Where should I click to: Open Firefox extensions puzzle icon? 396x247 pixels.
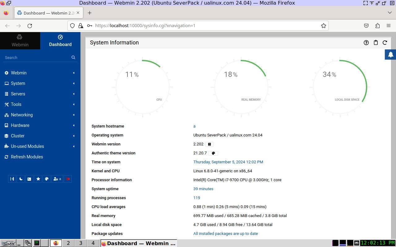377,26
